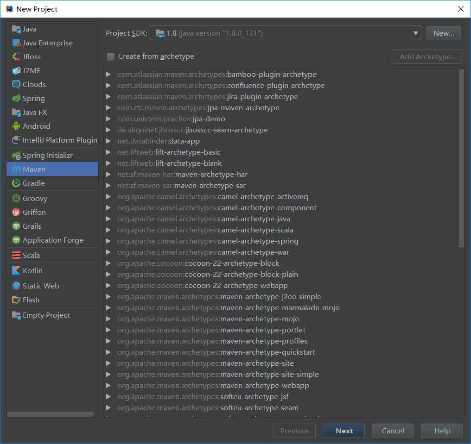471x444 pixels.
Task: Click the Add Archetype... button
Action: point(428,56)
